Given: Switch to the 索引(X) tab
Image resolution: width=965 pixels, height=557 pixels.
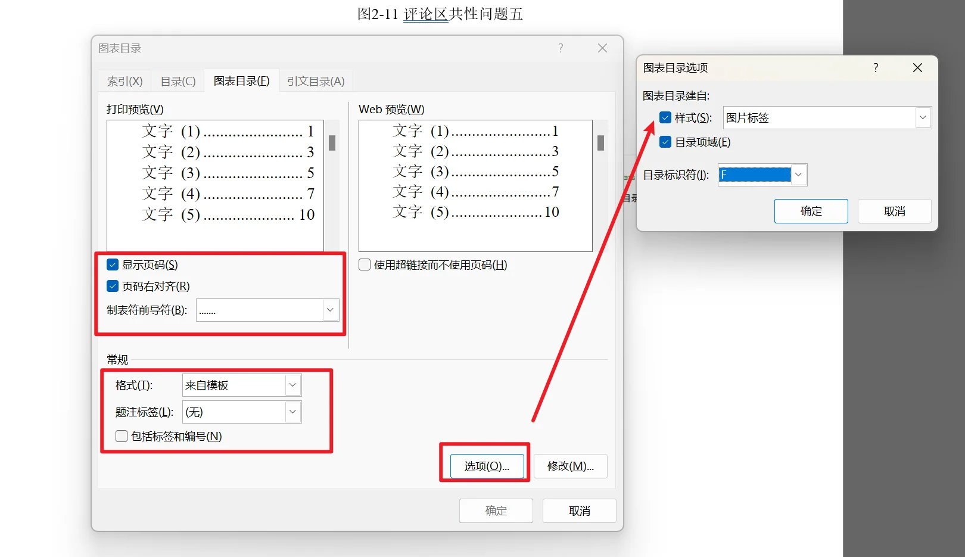Looking at the screenshot, I should [x=124, y=81].
